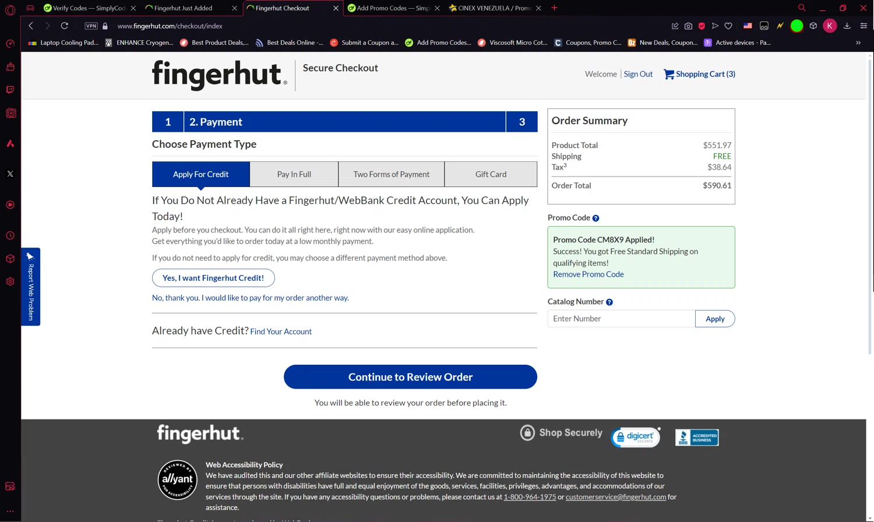Go to checkout step 3
This screenshot has height=522, width=874.
click(522, 122)
